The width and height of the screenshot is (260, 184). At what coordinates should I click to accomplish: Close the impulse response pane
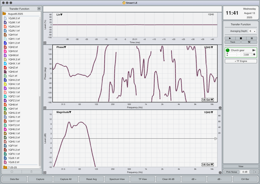click(45, 43)
